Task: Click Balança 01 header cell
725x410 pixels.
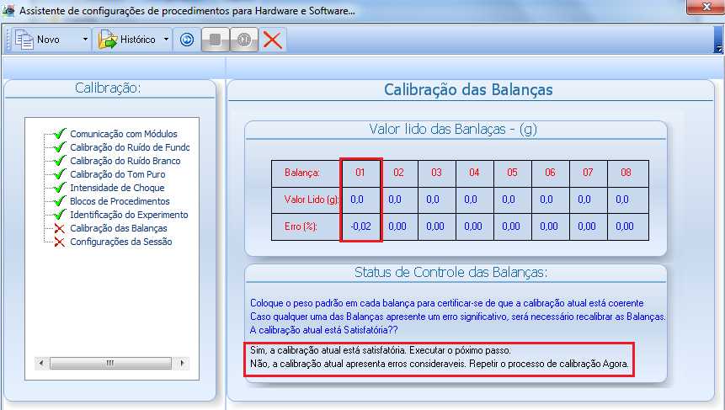Action: (360, 173)
